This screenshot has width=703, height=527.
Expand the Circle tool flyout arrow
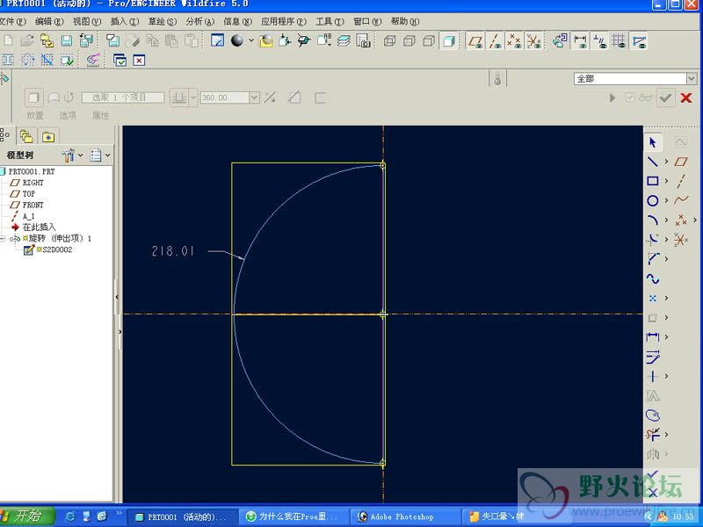click(666, 200)
